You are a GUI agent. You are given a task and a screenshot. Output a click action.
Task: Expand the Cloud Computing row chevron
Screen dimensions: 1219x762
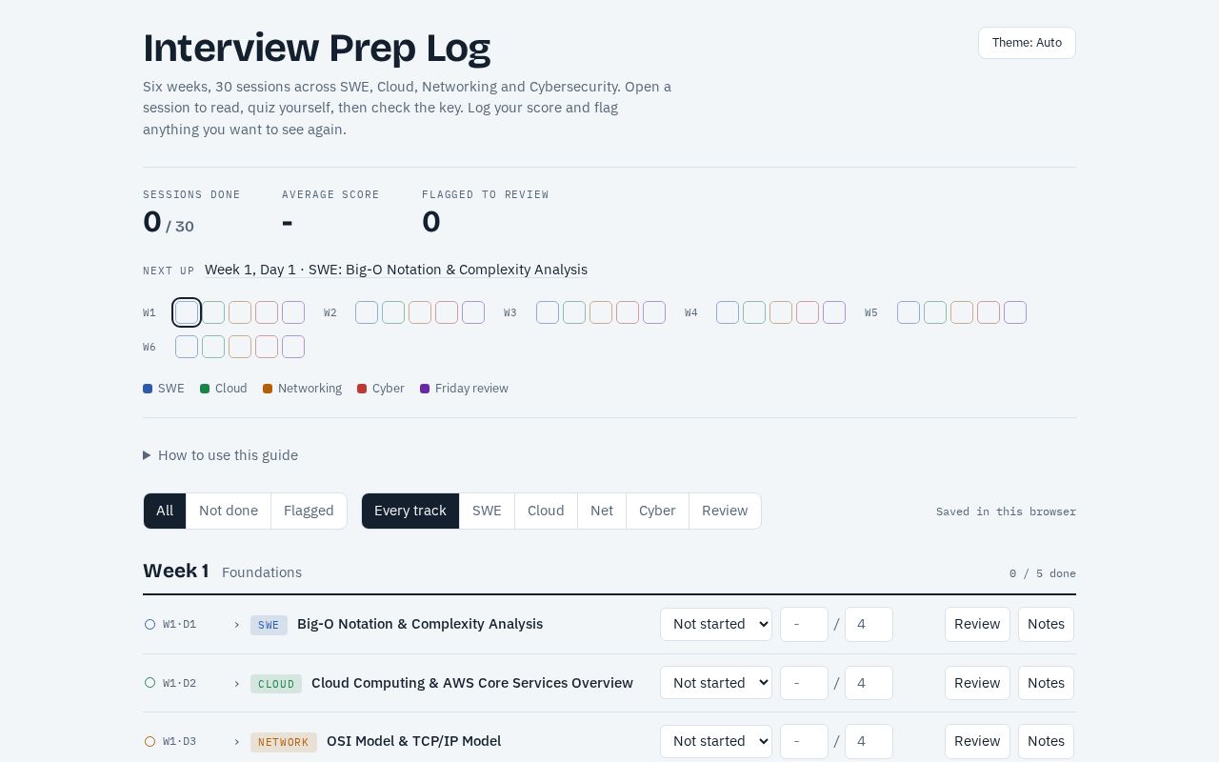pos(236,683)
